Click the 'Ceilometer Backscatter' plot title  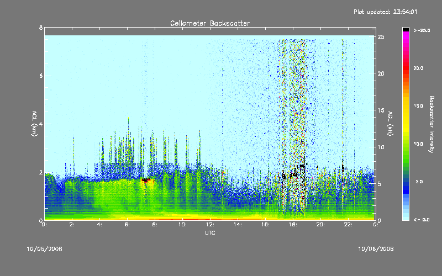click(210, 23)
